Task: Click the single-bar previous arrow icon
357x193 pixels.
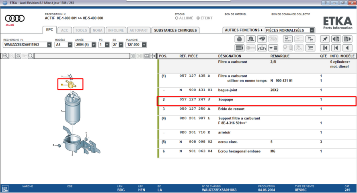Action: [x=336, y=48]
